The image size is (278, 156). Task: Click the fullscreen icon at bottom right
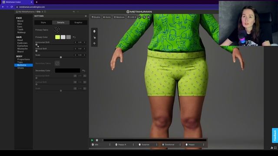pos(275,147)
